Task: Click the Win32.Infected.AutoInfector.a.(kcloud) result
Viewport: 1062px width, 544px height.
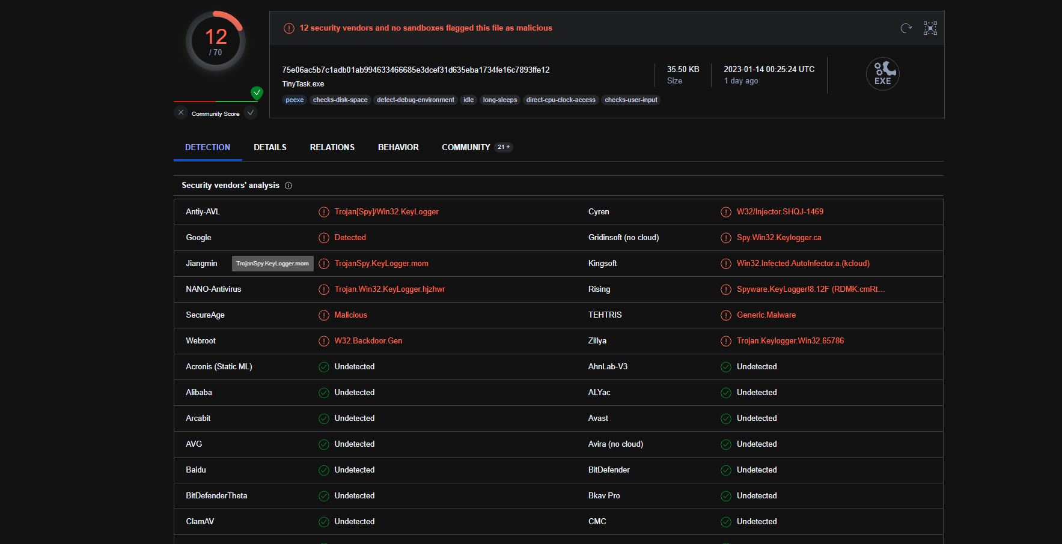Action: (x=803, y=264)
